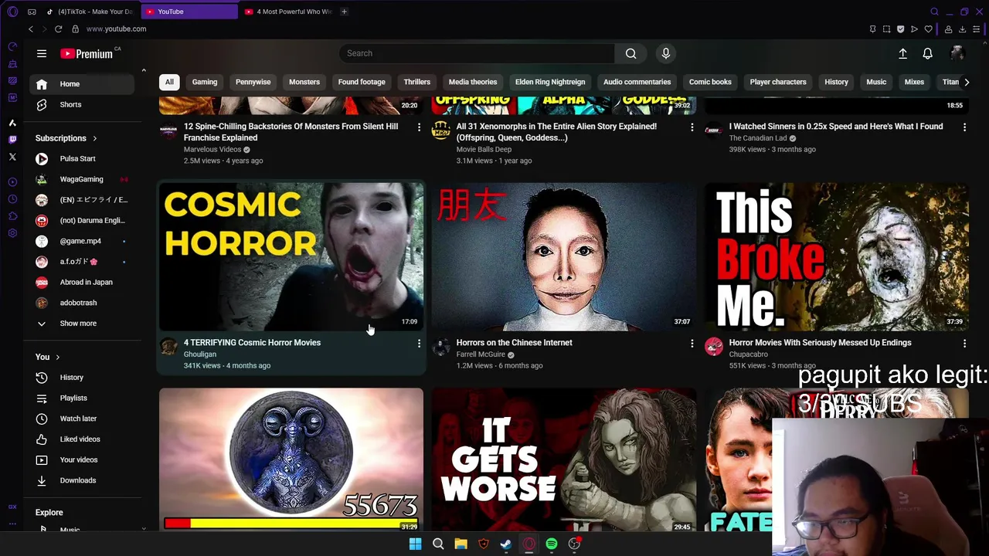
Task: Select the Thrillers filter chip
Action: point(416,82)
